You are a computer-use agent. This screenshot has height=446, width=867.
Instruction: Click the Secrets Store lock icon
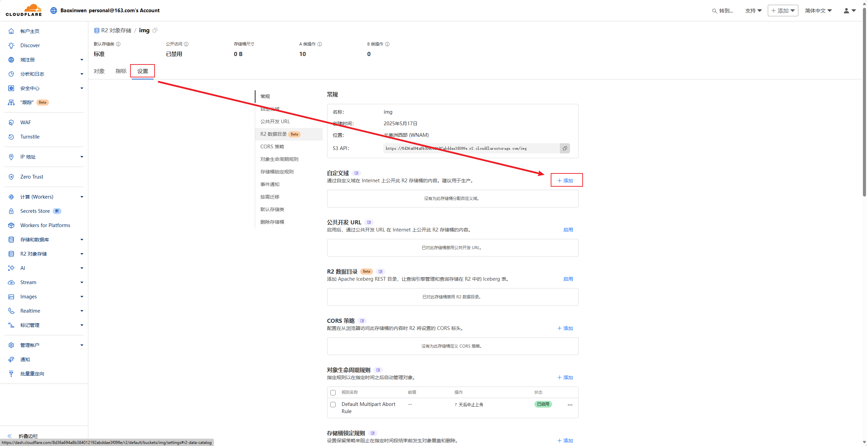tap(11, 211)
